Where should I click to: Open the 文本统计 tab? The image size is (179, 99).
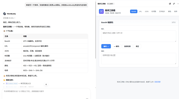pyautogui.click(x=162, y=11)
